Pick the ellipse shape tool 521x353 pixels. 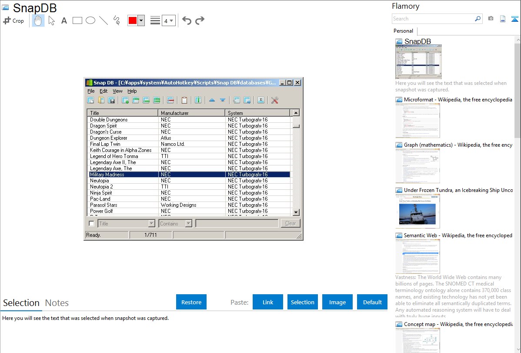click(x=90, y=20)
